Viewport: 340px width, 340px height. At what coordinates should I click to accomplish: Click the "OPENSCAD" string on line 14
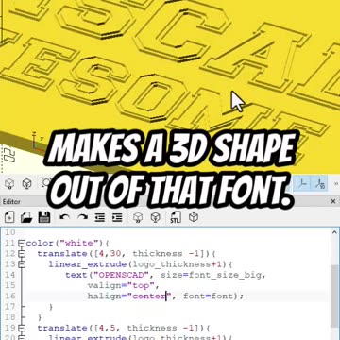(123, 275)
